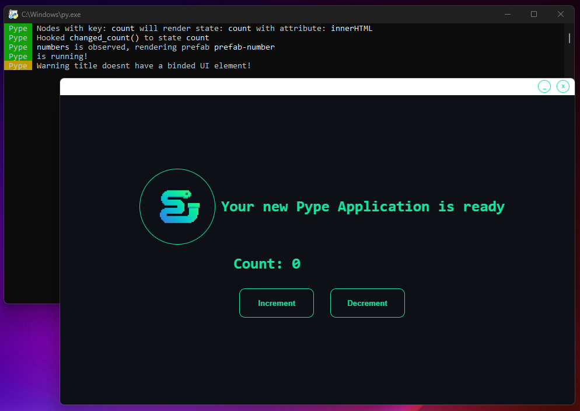This screenshot has height=411, width=580.
Task: Click the 'Count: 0' text
Action: click(267, 264)
